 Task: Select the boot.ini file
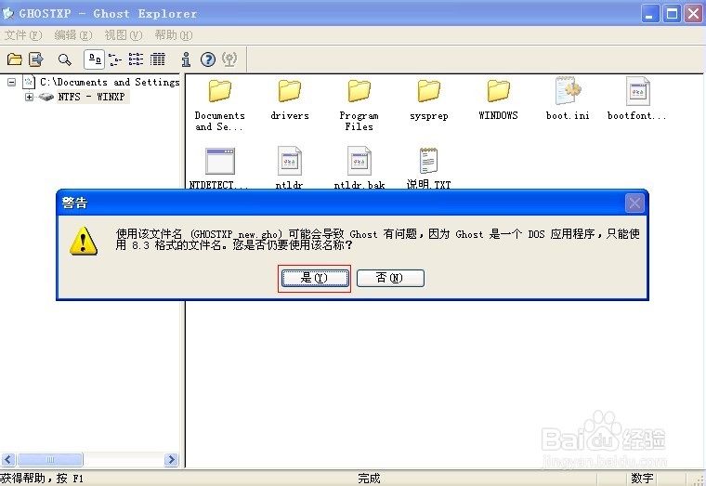(568, 99)
